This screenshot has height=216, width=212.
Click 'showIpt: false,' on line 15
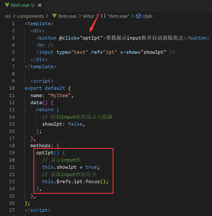pyautogui.click(x=64, y=124)
